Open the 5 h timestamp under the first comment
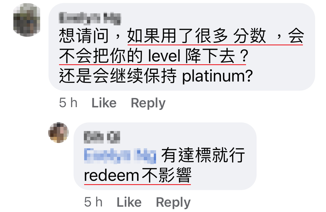The image size is (326, 212). pos(68,103)
